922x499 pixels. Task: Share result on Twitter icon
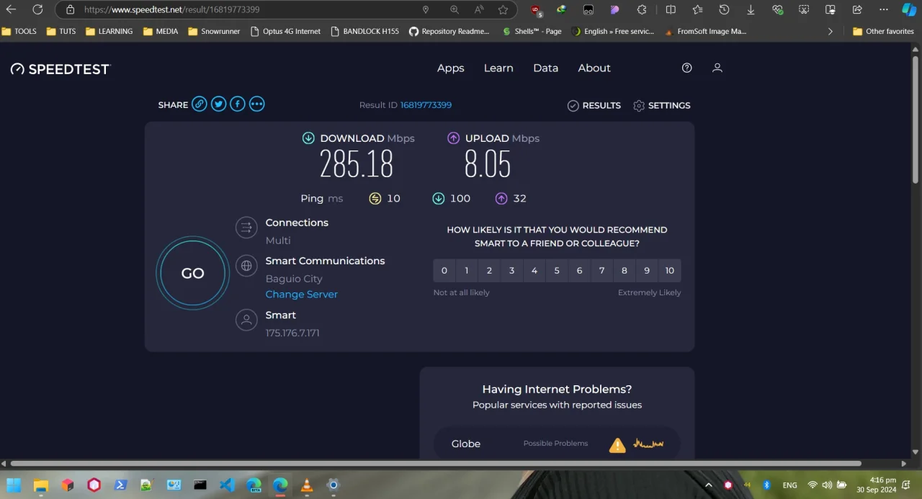pos(219,104)
